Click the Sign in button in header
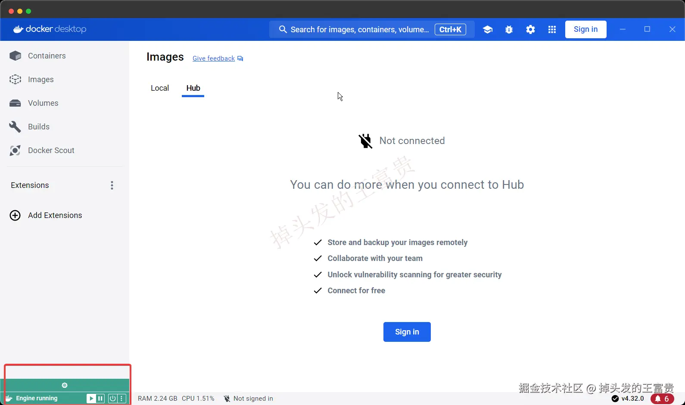Image resolution: width=685 pixels, height=405 pixels. click(x=586, y=29)
